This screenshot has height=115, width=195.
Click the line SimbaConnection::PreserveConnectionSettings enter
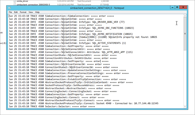click(69, 73)
